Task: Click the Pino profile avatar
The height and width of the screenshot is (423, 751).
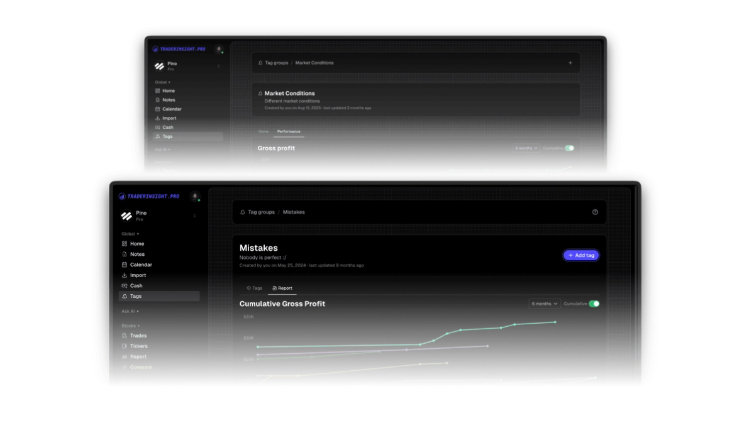Action: point(126,215)
